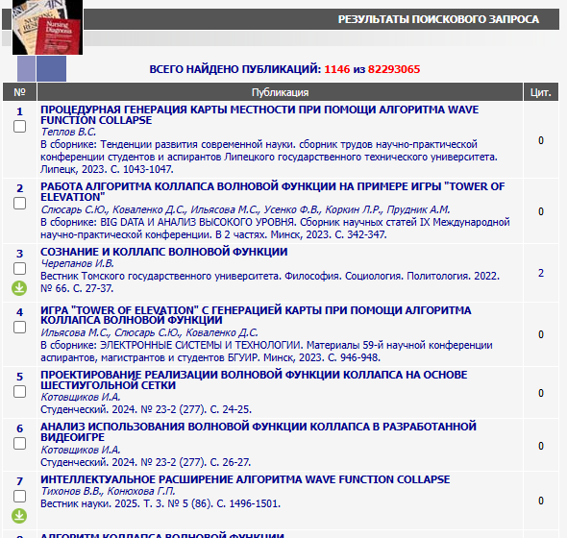Open 'Проектирование реализации волновой функции коллапса' article
Image resolution: width=567 pixels, height=538 pixels.
(x=254, y=380)
